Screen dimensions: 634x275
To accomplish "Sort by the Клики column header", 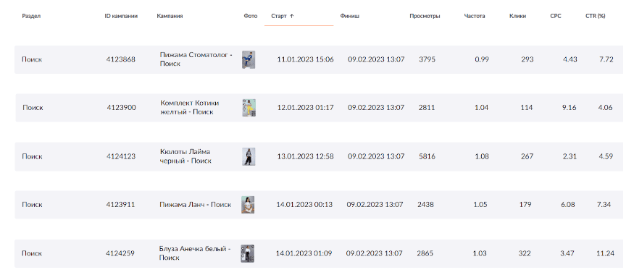I will (517, 16).
